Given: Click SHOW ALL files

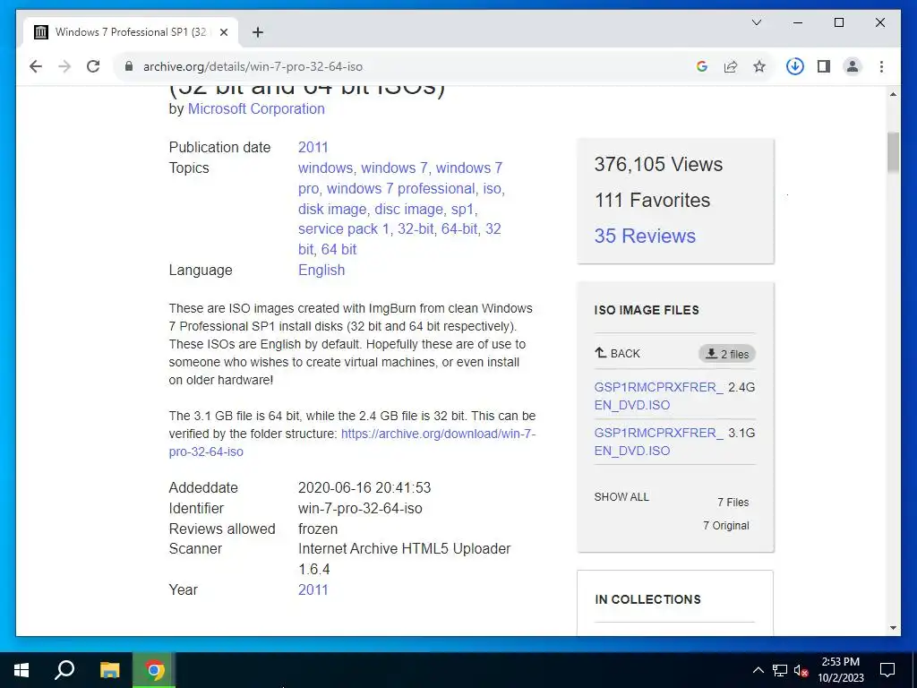Looking at the screenshot, I should click(x=621, y=496).
